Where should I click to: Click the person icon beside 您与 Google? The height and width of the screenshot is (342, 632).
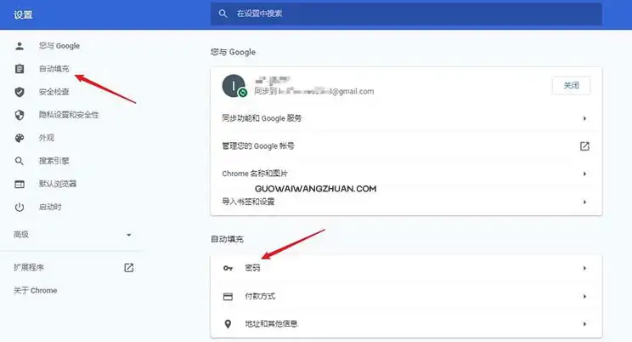coord(20,46)
